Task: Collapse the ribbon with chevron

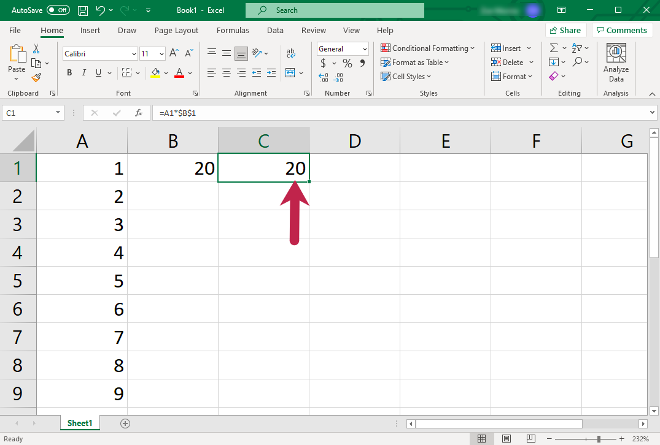Action: (652, 93)
